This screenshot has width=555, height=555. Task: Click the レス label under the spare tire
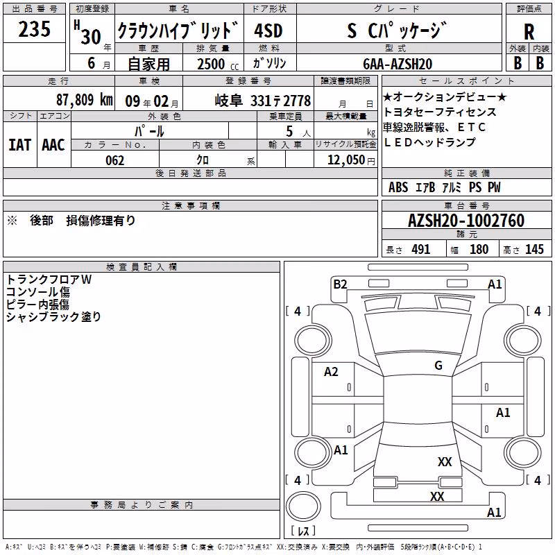pos(303,531)
